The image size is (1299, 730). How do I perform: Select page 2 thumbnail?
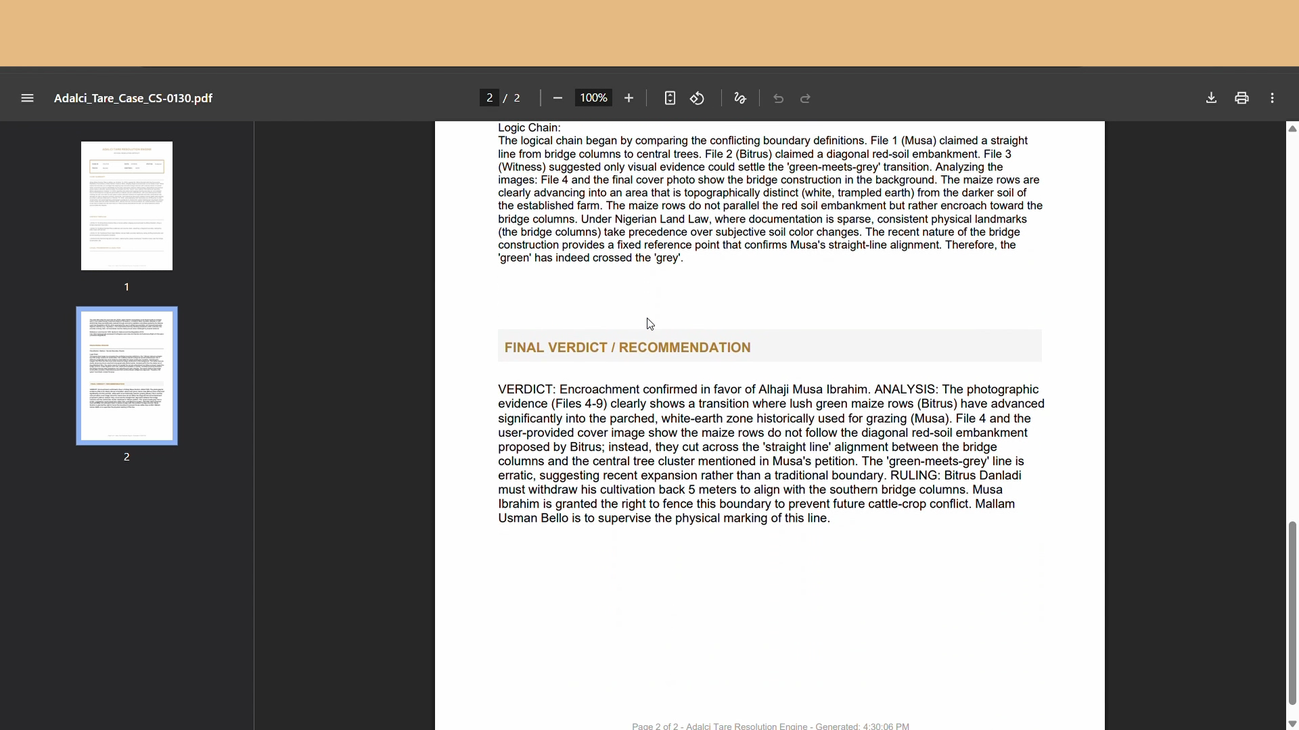click(127, 376)
